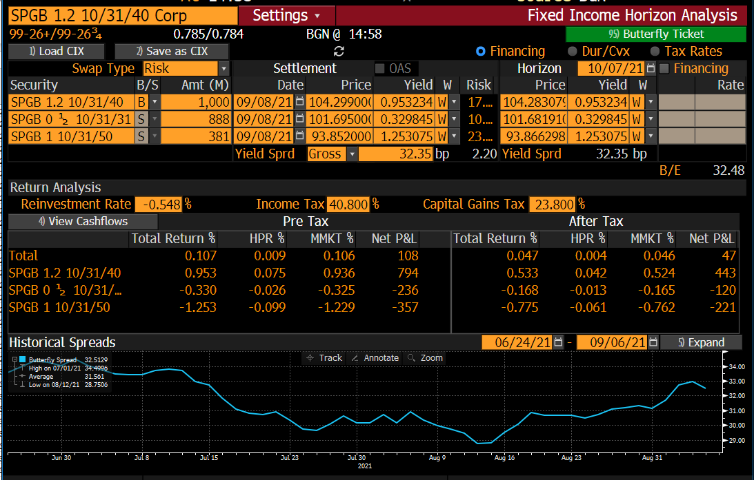Viewport: 754px width, 480px height.
Task: Edit amount 1,000 for SPGB 1.2 10/31/40
Action: tap(196, 102)
